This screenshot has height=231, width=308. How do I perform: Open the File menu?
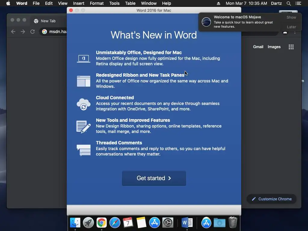[x=36, y=3]
